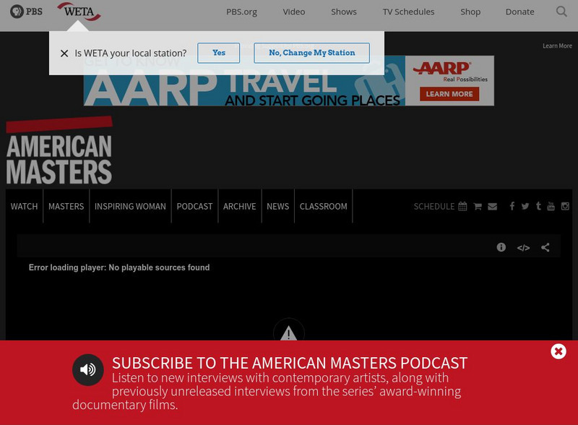Click the American Masters logo
The image size is (578, 425).
(x=59, y=151)
